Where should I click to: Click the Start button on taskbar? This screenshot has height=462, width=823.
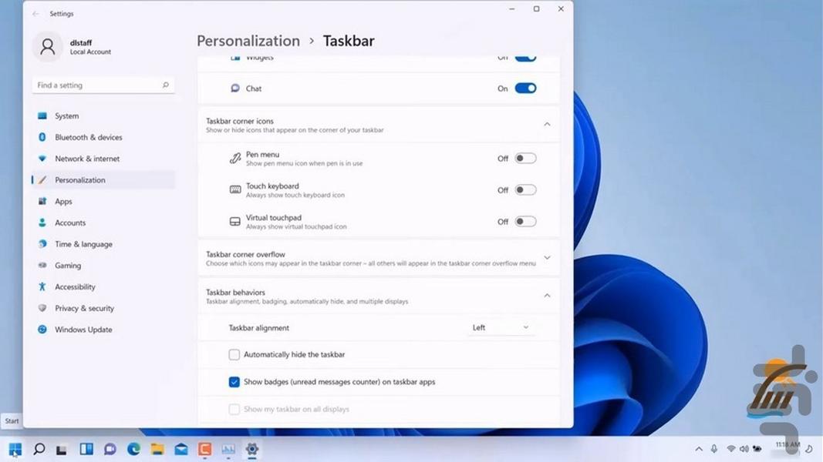pyautogui.click(x=15, y=449)
